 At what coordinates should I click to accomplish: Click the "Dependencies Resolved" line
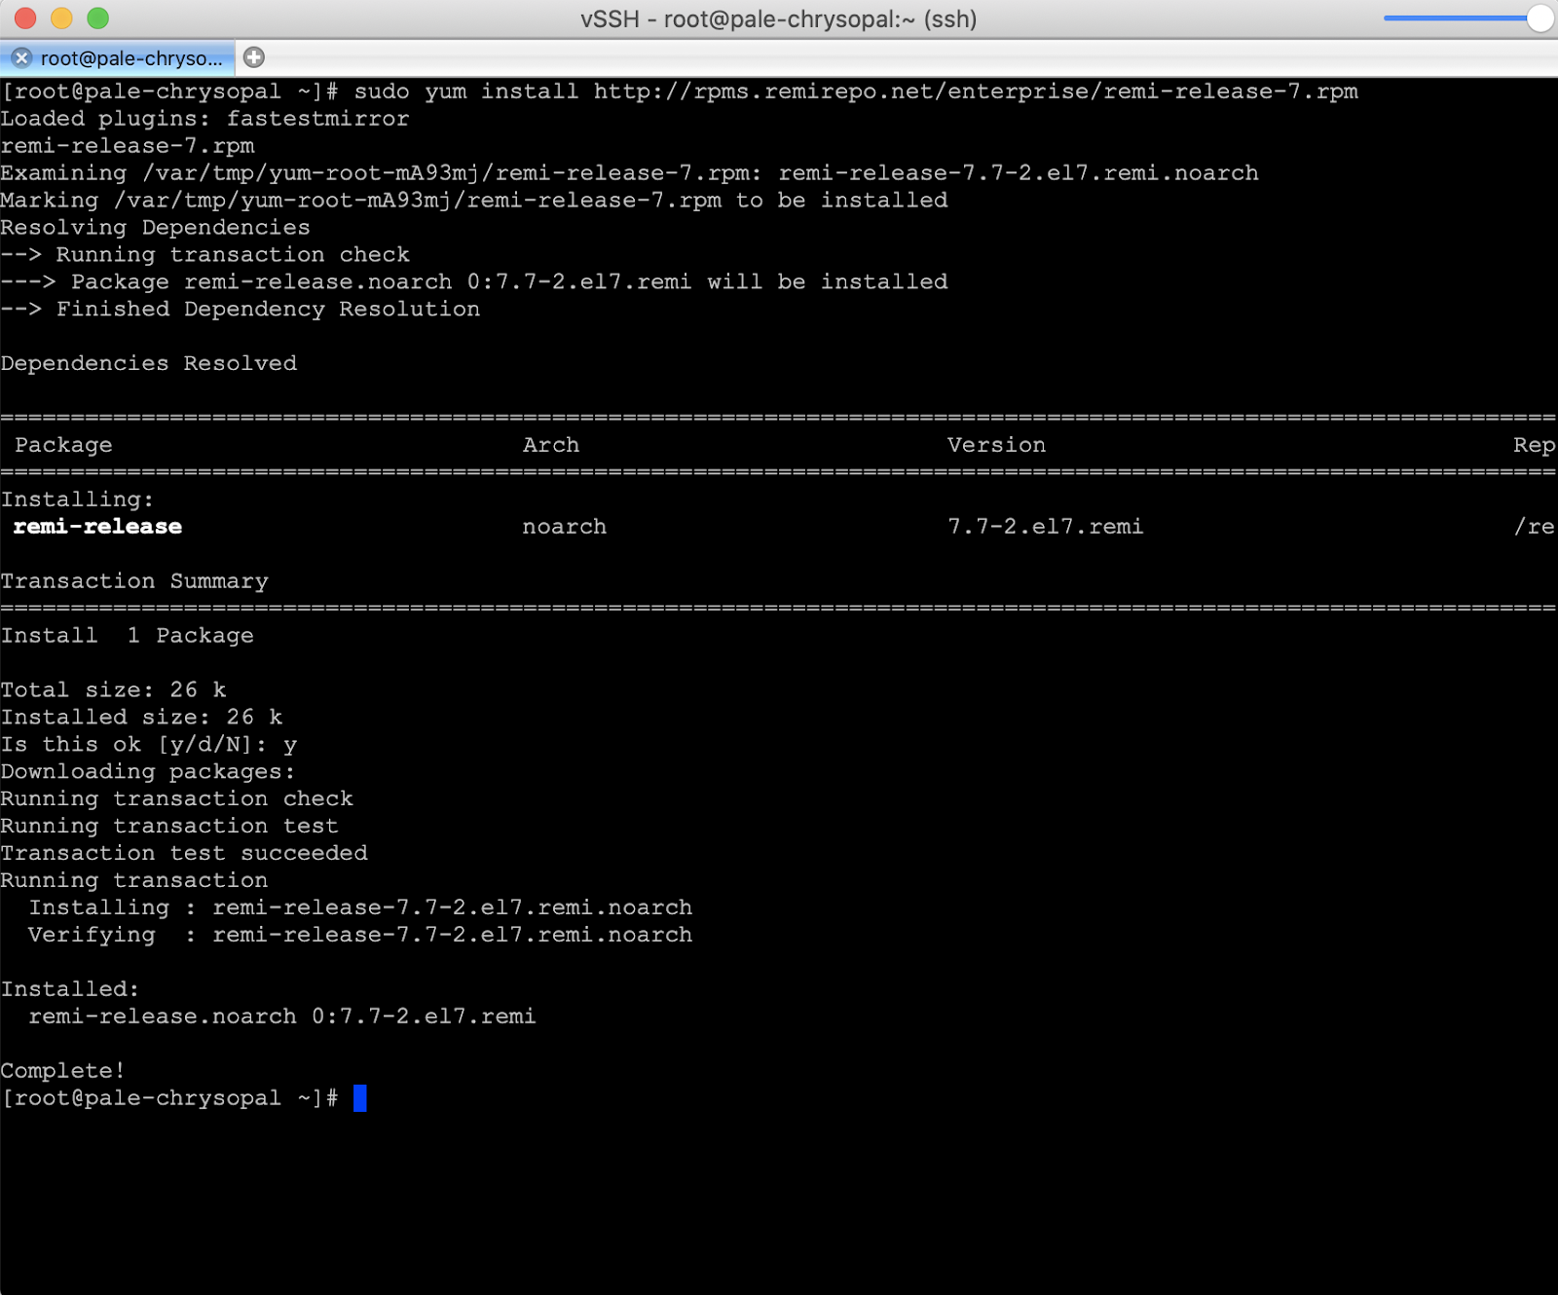pyautogui.click(x=148, y=364)
